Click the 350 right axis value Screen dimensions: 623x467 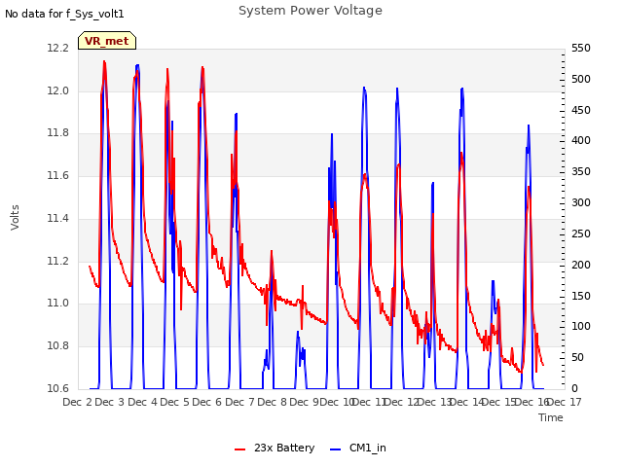pos(581,171)
